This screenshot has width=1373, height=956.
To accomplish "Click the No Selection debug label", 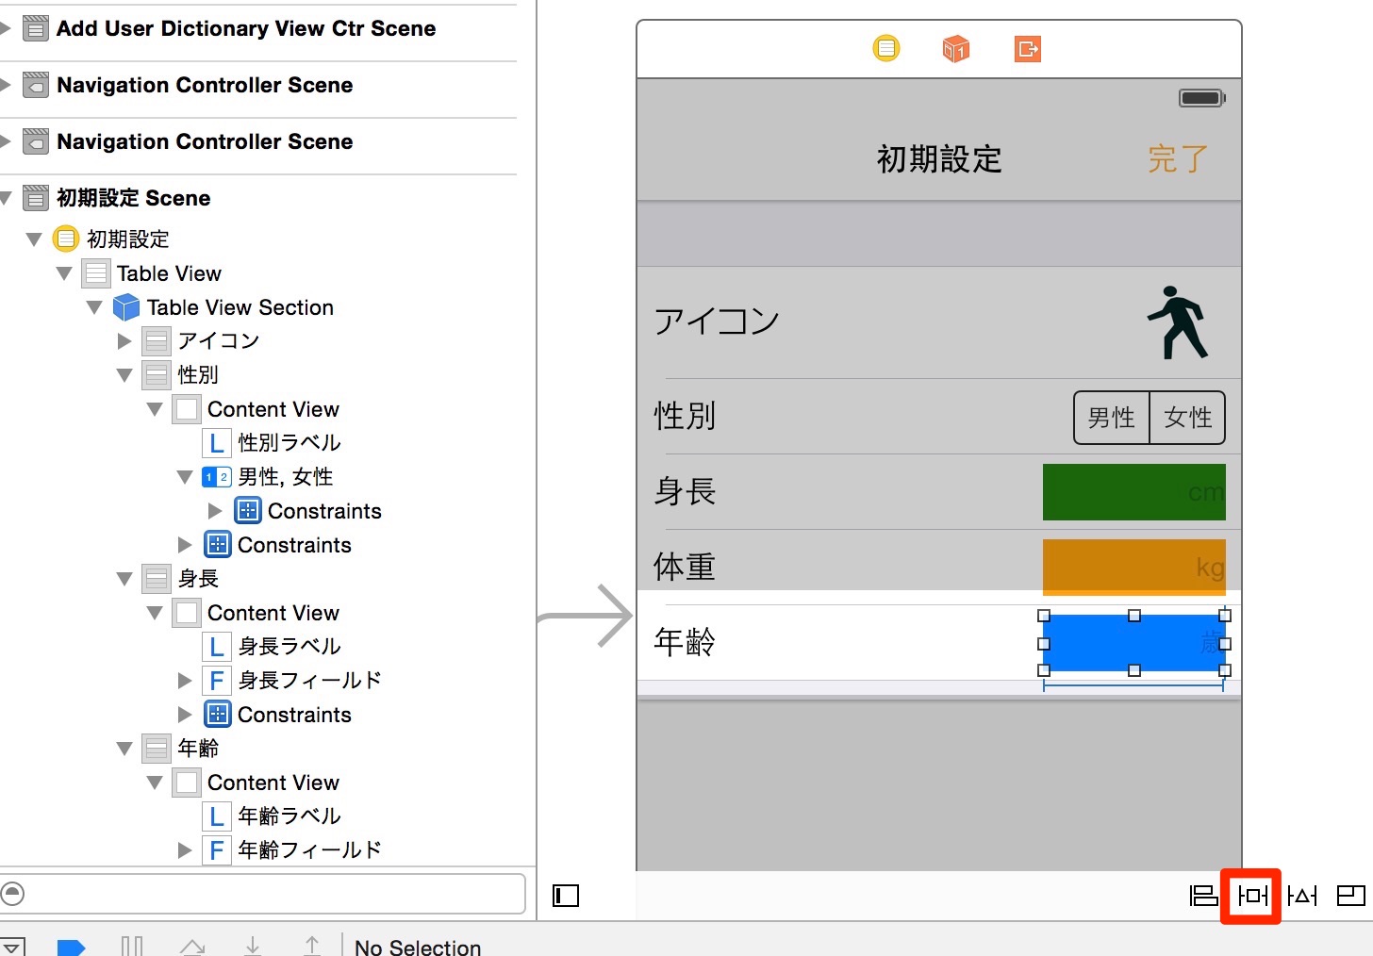I will coord(418,947).
